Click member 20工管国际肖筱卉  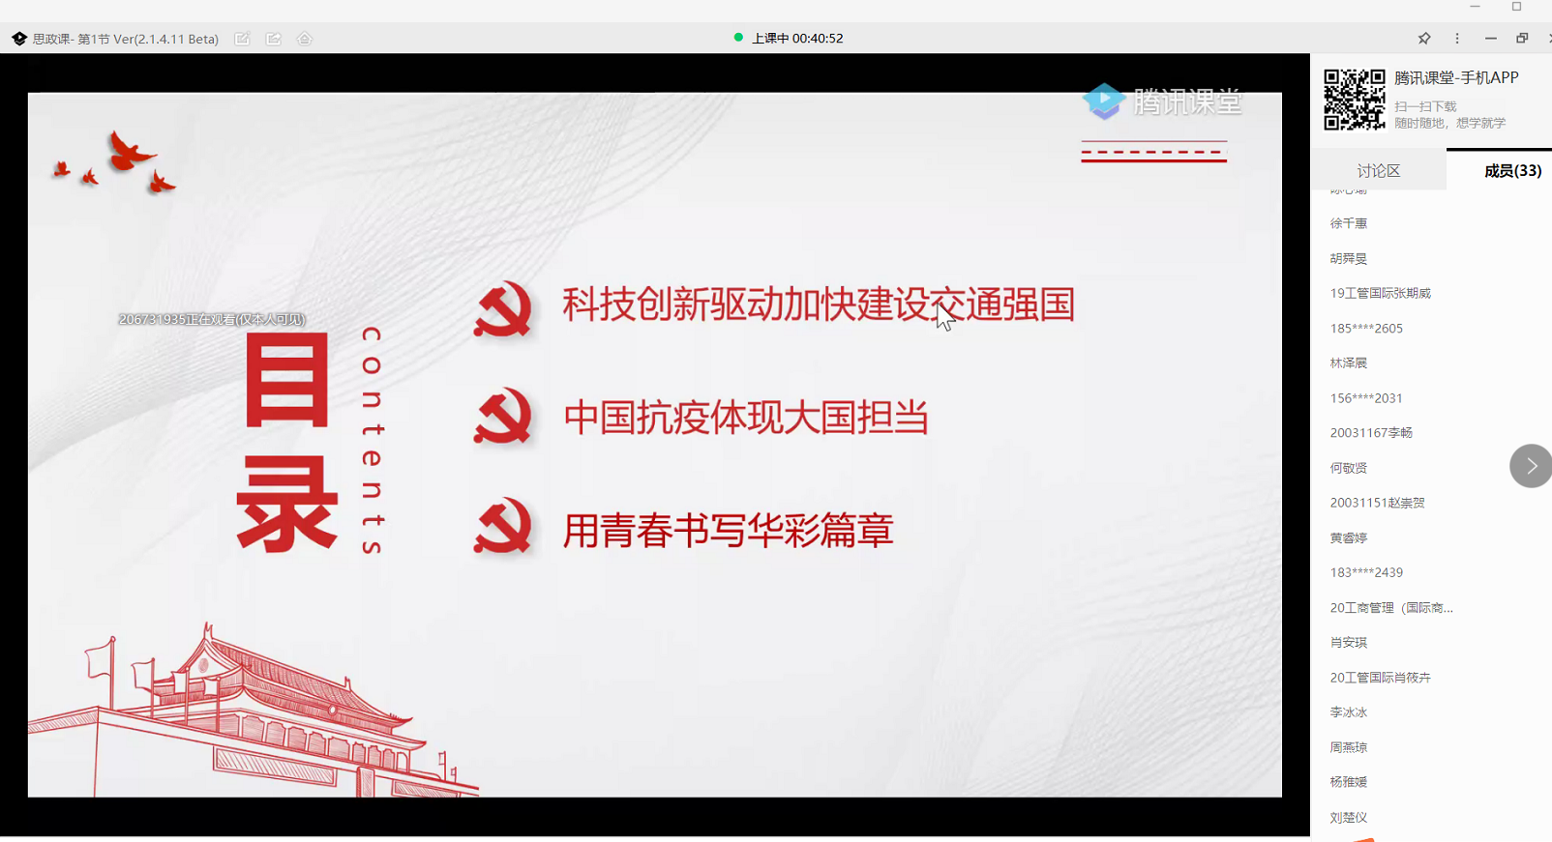pos(1380,678)
